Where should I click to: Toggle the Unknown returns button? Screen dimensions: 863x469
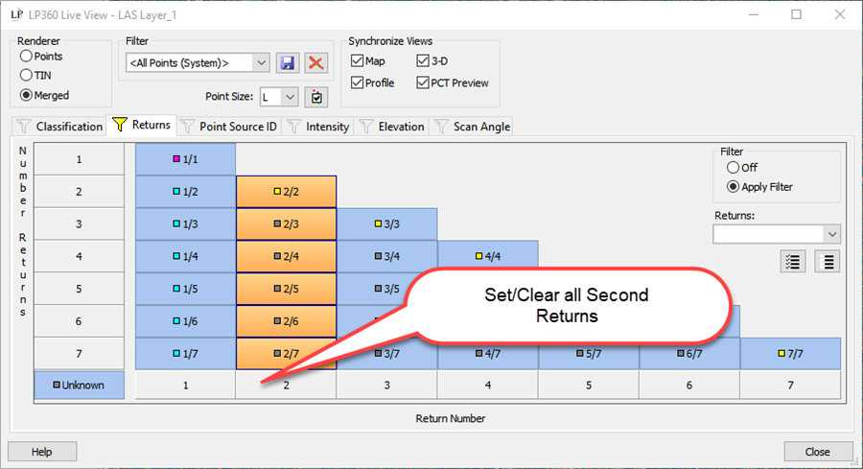(x=80, y=386)
